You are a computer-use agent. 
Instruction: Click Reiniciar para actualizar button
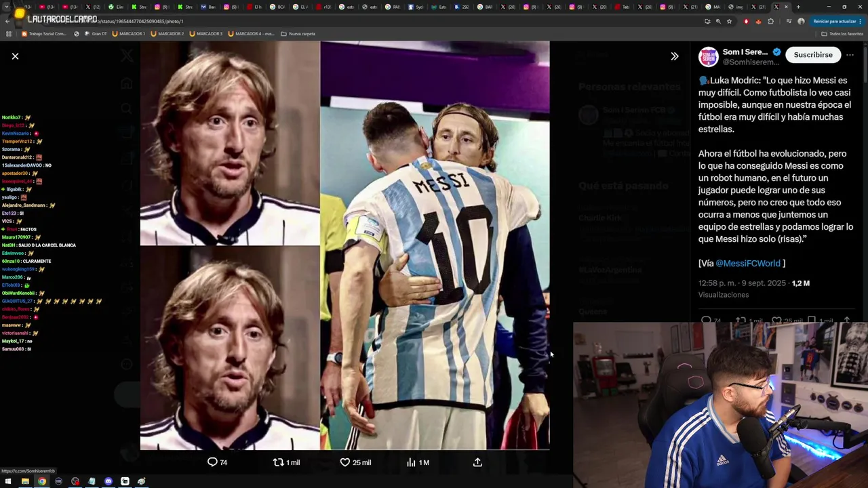[837, 21]
